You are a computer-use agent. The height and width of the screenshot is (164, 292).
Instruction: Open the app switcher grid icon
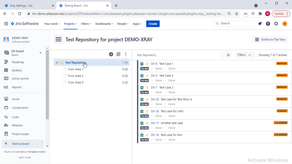coord(6,24)
